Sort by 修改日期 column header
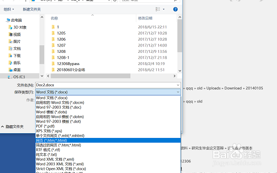The height and width of the screenshot is (173, 277). [x=145, y=18]
